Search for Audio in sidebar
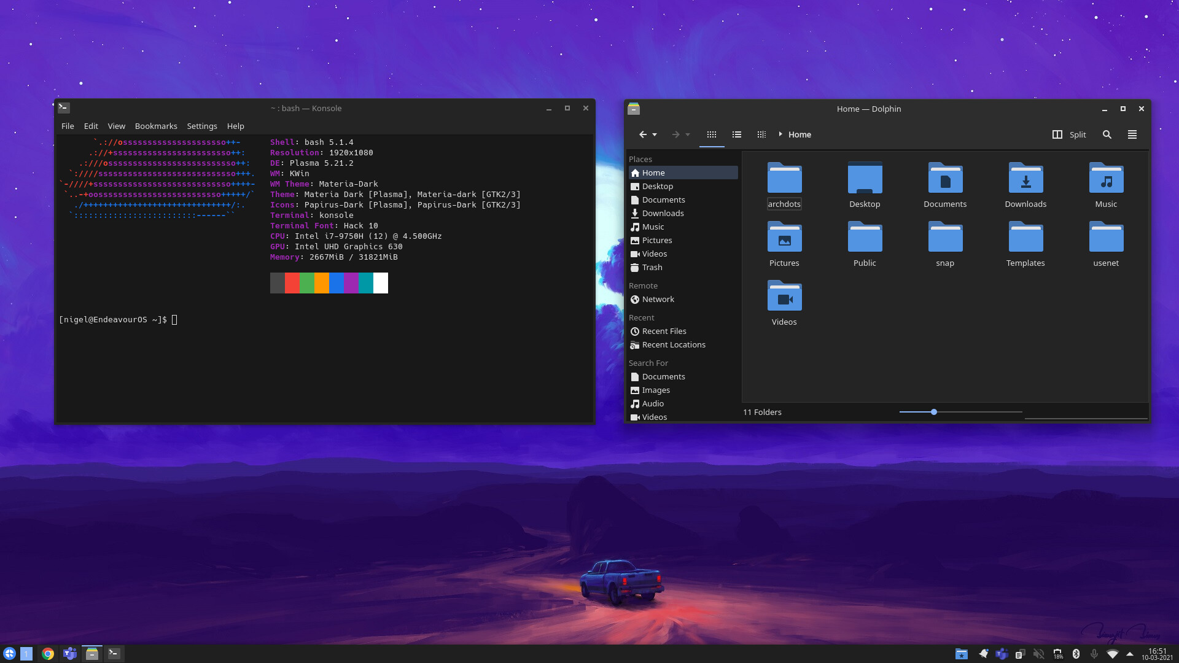This screenshot has width=1179, height=663. point(683,403)
